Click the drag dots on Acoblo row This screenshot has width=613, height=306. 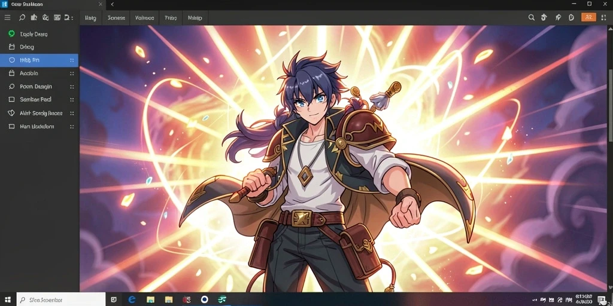pos(72,74)
